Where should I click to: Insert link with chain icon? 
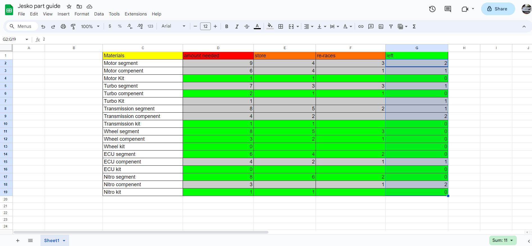click(361, 26)
